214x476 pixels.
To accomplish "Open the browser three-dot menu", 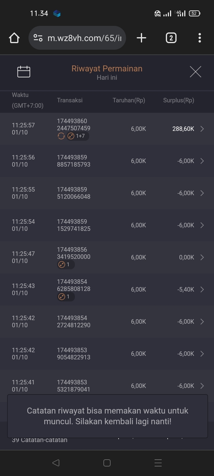I will (x=199, y=38).
